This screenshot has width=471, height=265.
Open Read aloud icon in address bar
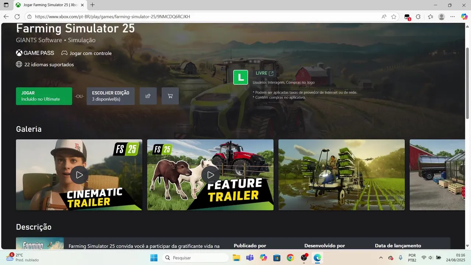click(x=384, y=17)
